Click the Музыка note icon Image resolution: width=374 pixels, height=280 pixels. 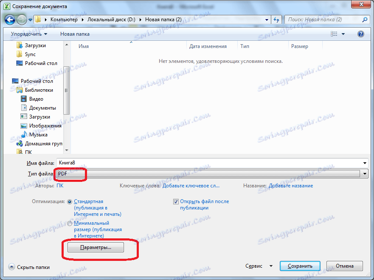[x=24, y=134]
